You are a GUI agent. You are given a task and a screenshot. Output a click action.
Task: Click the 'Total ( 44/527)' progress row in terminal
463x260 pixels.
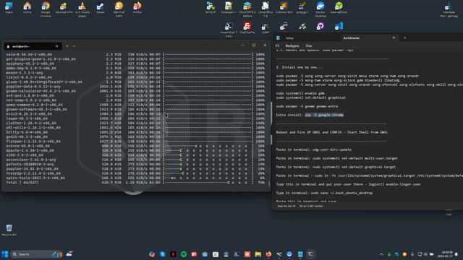(135, 183)
